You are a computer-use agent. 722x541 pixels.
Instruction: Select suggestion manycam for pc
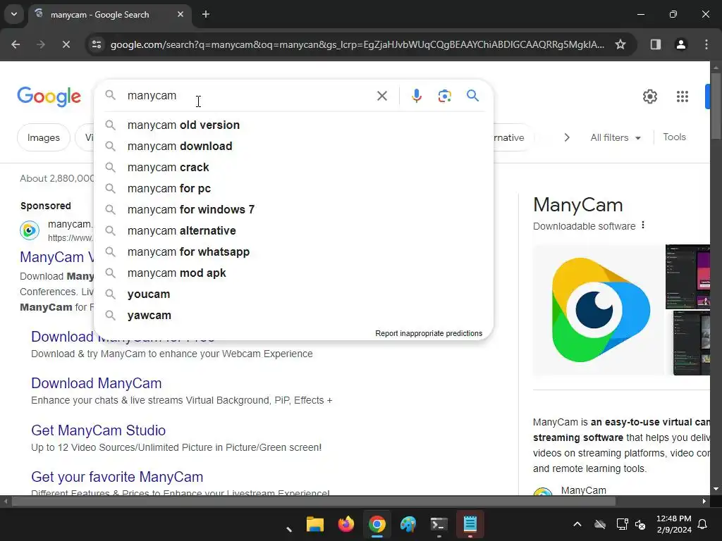pos(293,189)
